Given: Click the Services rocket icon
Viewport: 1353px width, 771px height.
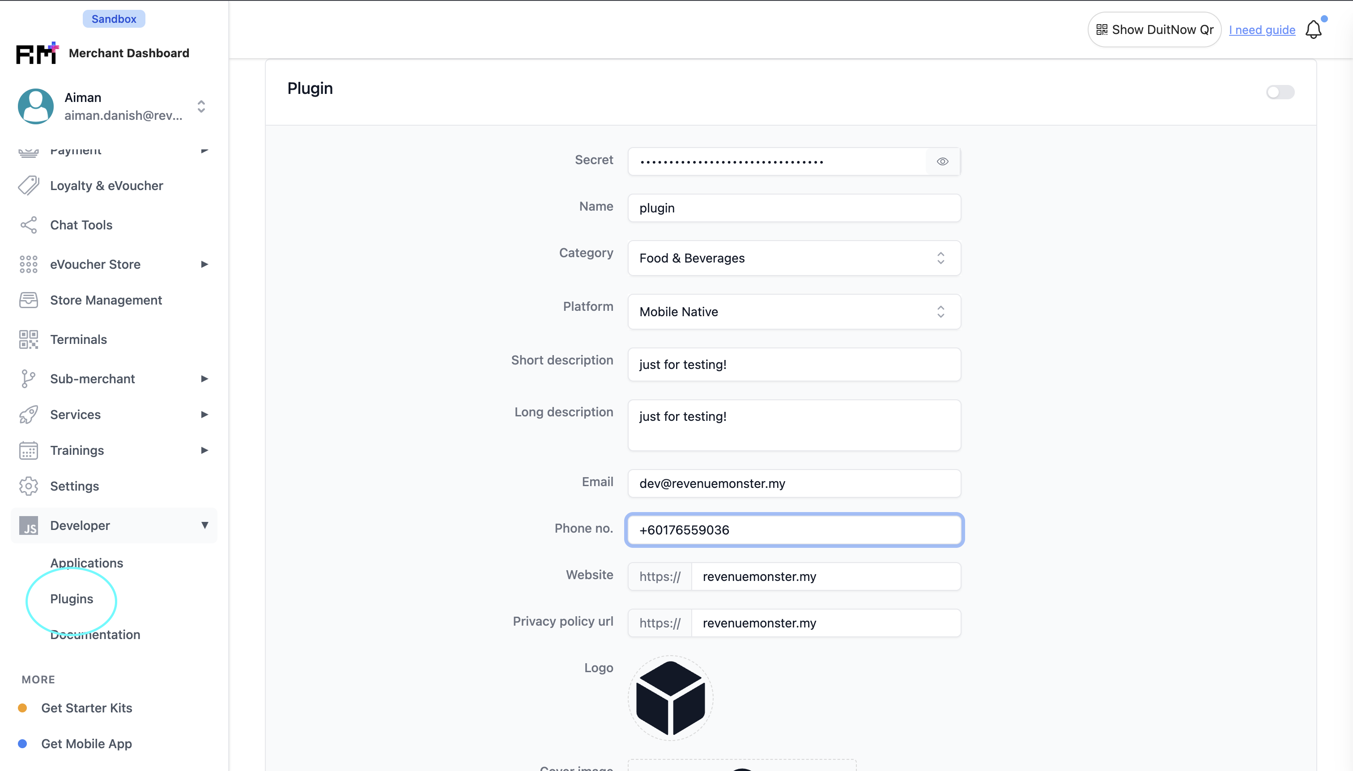Looking at the screenshot, I should (29, 415).
